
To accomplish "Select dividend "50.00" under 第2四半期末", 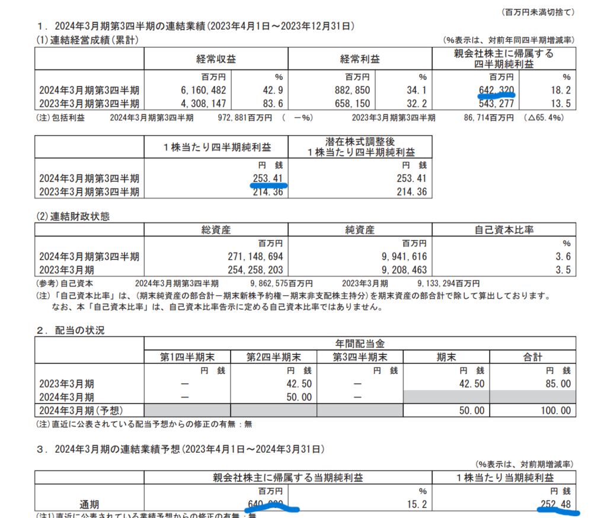I will coord(299,397).
